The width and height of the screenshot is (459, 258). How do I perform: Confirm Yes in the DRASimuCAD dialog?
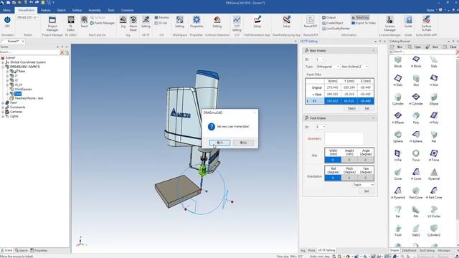point(220,143)
